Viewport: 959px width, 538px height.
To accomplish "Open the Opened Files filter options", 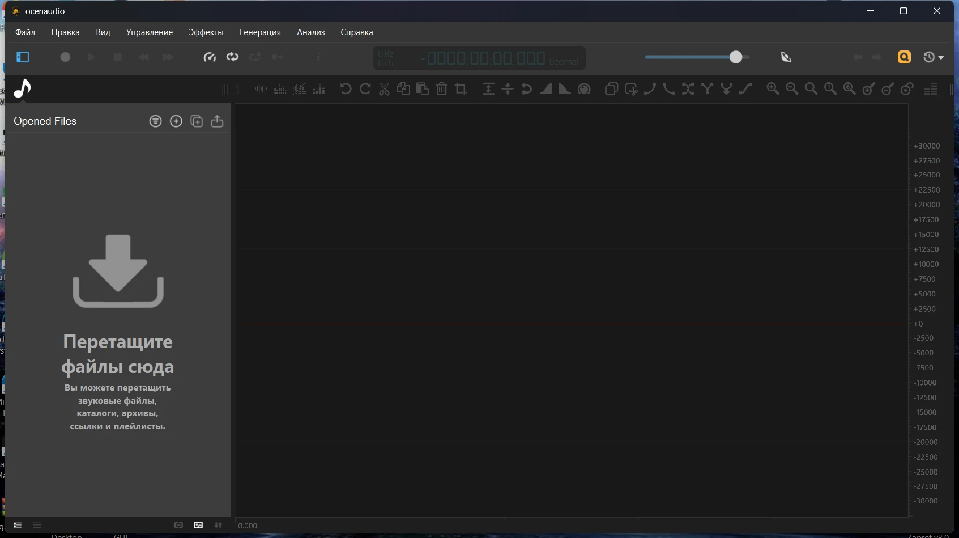I will tap(155, 121).
